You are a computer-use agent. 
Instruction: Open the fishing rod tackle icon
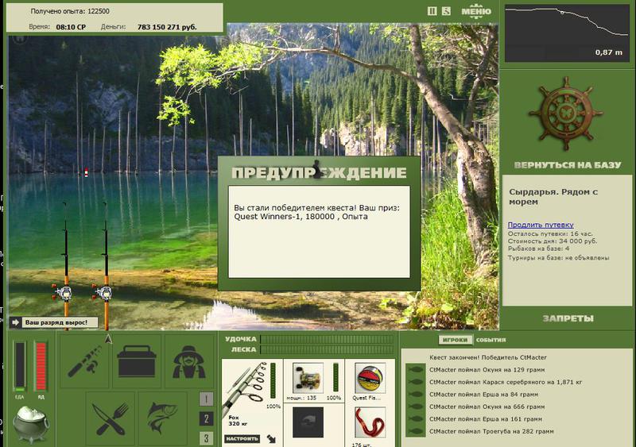tap(85, 360)
